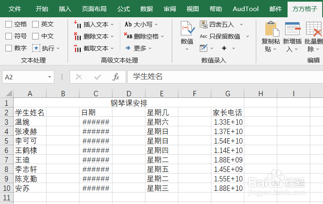Select the 家长电话 header cell
Viewport: 323px width, 204px height.
227,113
